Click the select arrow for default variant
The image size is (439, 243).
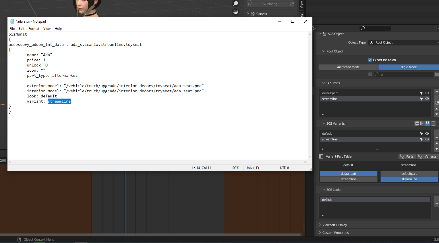[421, 134]
